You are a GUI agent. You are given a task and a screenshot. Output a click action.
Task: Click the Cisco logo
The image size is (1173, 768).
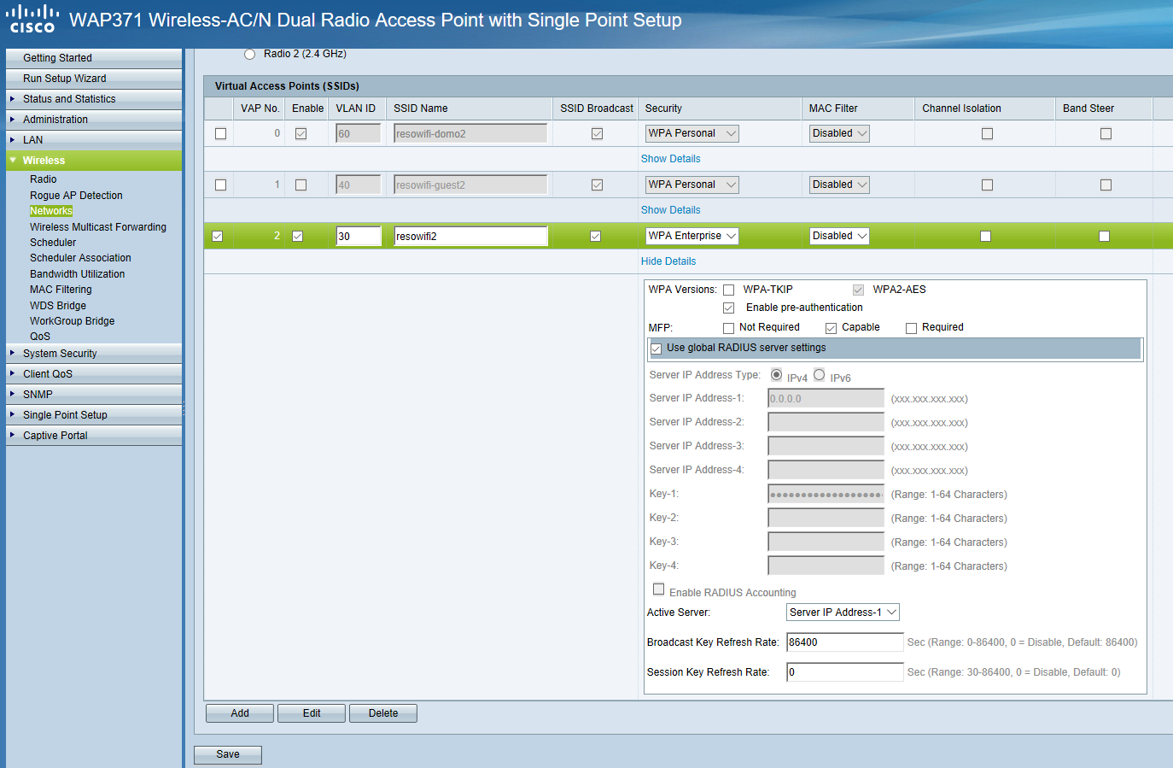point(32,19)
